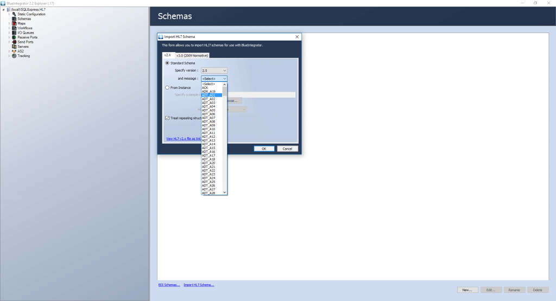This screenshot has height=301, width=556.
Task: Select ADT_A28 in the message list
Action: 212,193
